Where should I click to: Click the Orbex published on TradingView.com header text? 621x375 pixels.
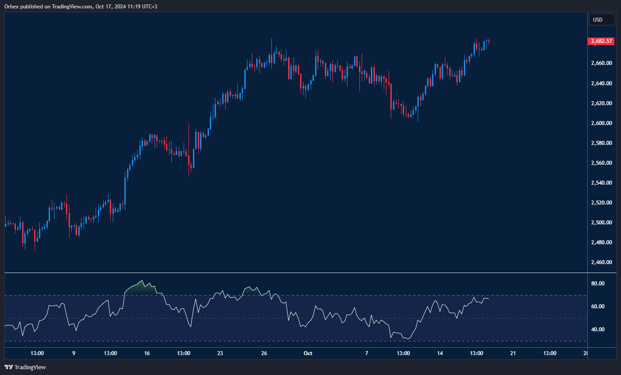(81, 6)
